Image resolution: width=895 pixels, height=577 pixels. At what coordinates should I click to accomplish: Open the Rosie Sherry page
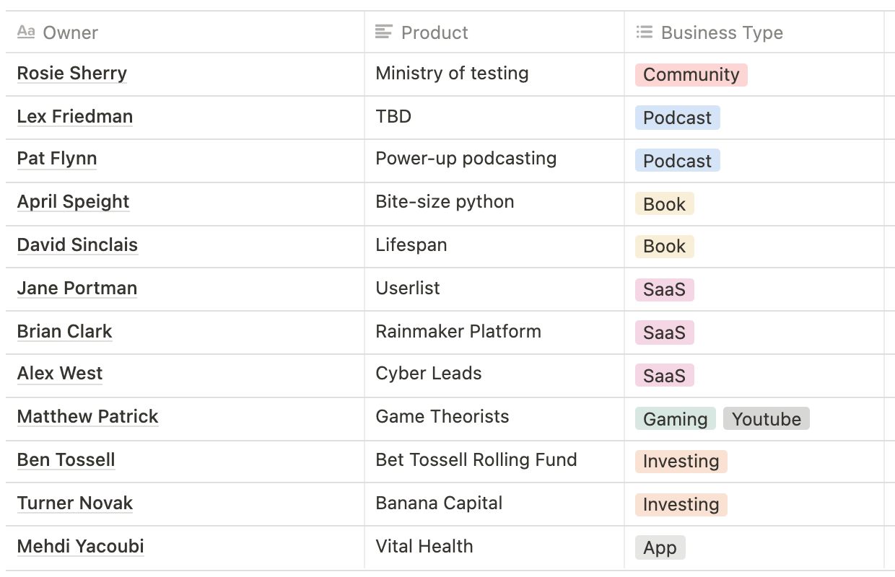click(72, 74)
